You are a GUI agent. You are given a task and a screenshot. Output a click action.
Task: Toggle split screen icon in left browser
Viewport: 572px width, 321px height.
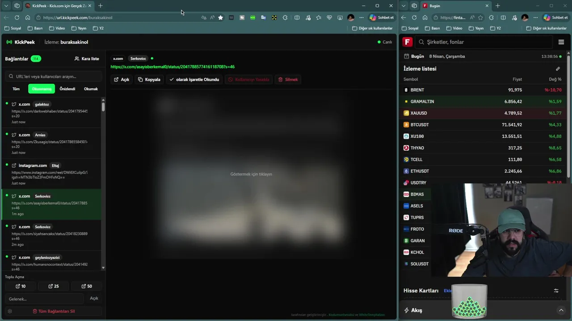(297, 17)
